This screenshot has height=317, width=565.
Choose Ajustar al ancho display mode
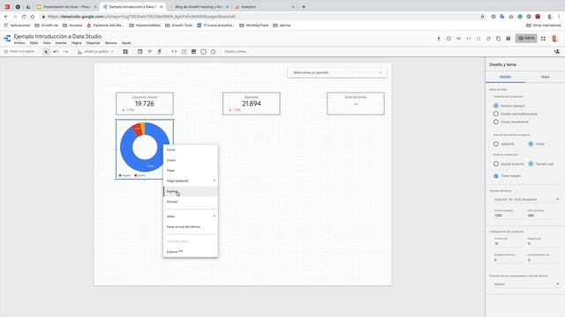click(496, 164)
